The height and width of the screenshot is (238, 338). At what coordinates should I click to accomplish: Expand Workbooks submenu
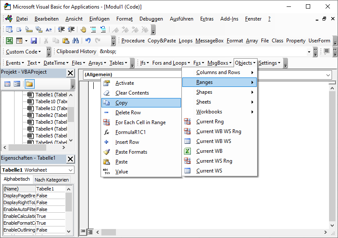pos(219,112)
